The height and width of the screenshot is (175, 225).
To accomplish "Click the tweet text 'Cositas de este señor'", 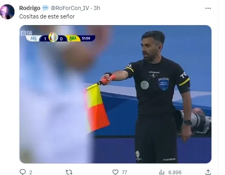I will [47, 16].
